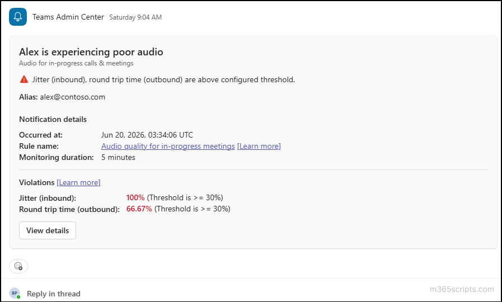Click the above configured threshold warning sentence

[x=163, y=79]
